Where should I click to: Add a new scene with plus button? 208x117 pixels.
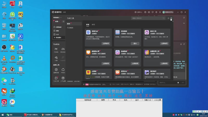63,22
